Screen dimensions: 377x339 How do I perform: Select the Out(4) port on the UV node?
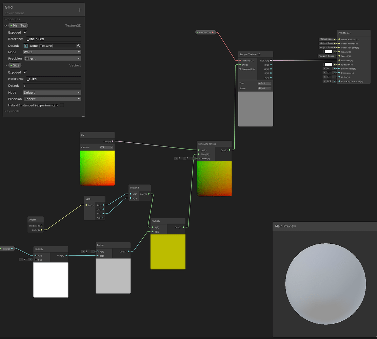[x=113, y=142]
